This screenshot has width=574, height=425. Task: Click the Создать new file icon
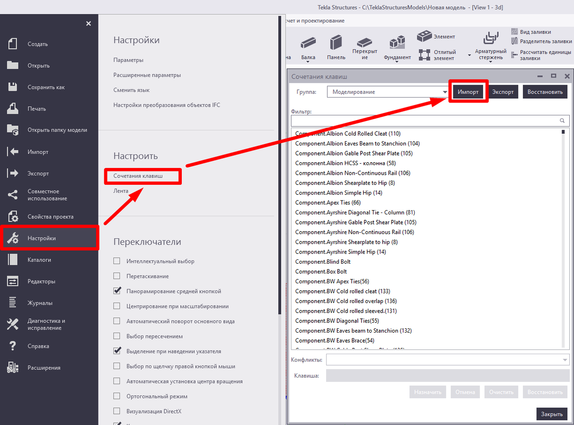pyautogui.click(x=12, y=44)
